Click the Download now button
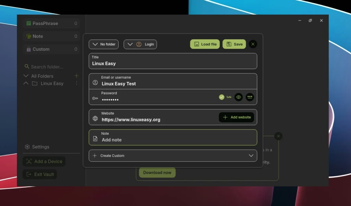The image size is (351, 206). pyautogui.click(x=157, y=173)
